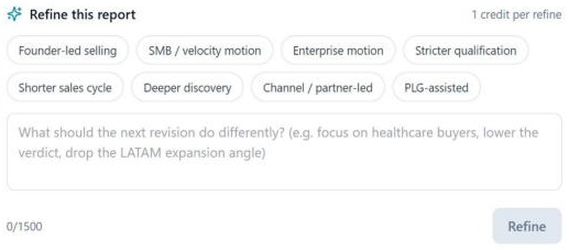The height and width of the screenshot is (250, 569).
Task: Select the SMB / velocity motion chip
Action: [x=205, y=51]
